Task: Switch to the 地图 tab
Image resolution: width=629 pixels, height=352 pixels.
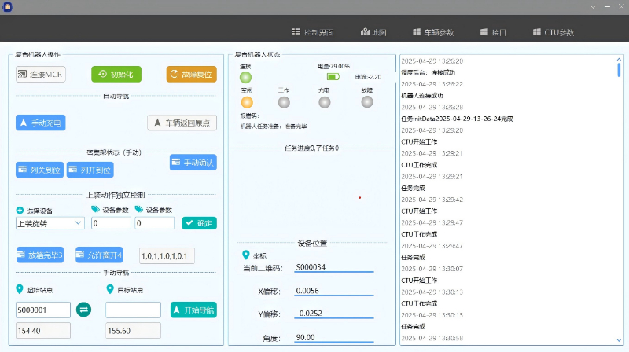Action: coord(373,32)
